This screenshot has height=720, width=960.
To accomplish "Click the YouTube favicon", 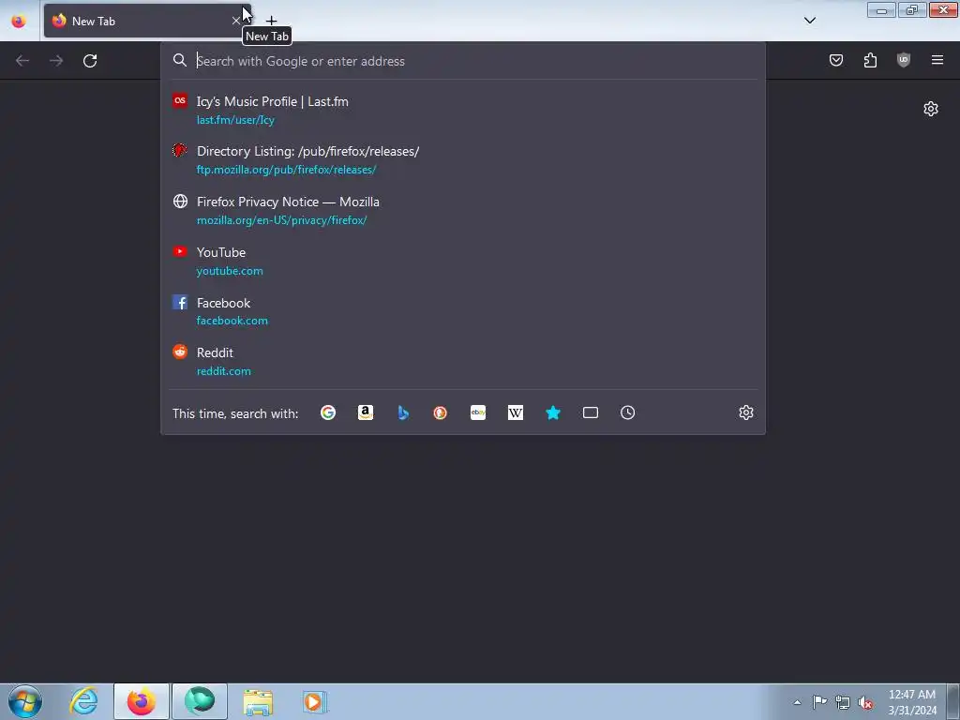I will [x=180, y=251].
